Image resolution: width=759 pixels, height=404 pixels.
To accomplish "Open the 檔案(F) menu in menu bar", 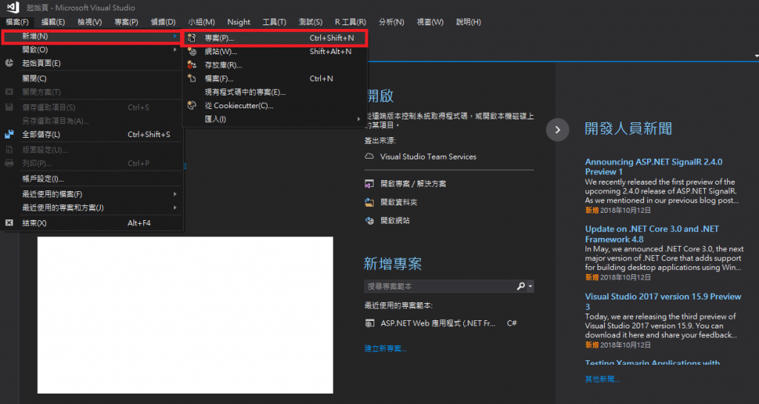I will 17,21.
